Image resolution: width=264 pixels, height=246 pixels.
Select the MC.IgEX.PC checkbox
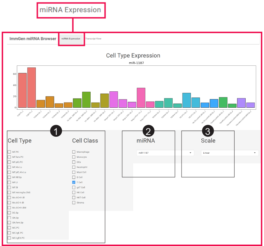tap(9, 238)
